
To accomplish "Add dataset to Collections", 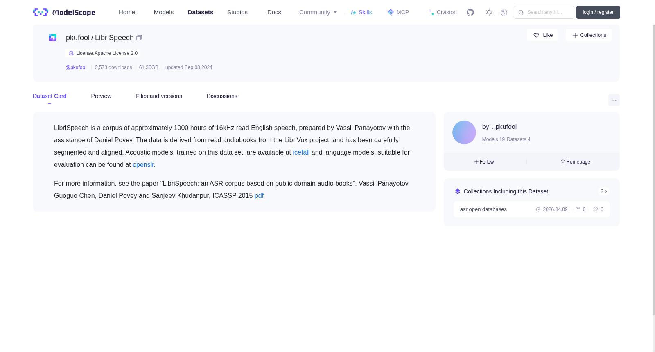I will click(589, 35).
